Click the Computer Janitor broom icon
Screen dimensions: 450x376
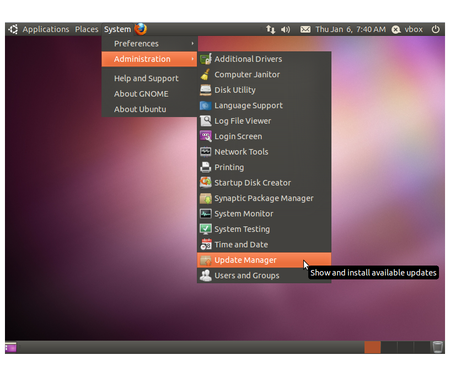click(x=206, y=75)
